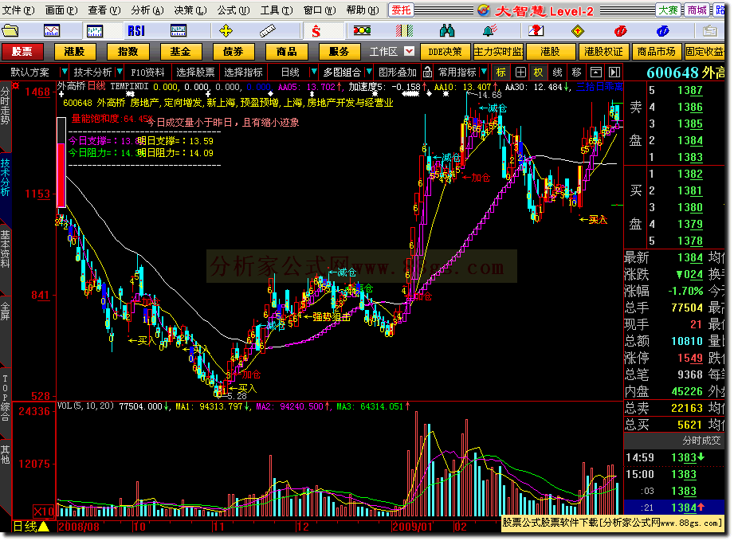Viewport: 734px width, 541px height.
Task: Expand the 默认方案 dropdown arrow
Action: 64,72
